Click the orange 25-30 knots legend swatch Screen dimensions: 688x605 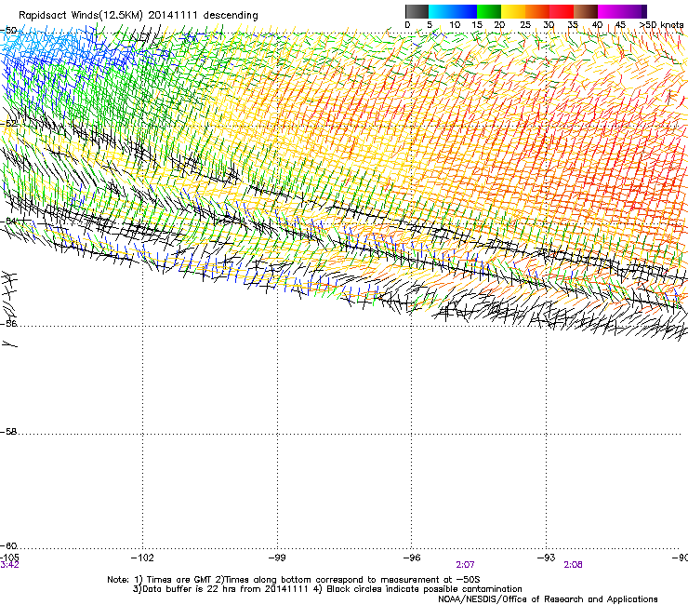[537, 11]
